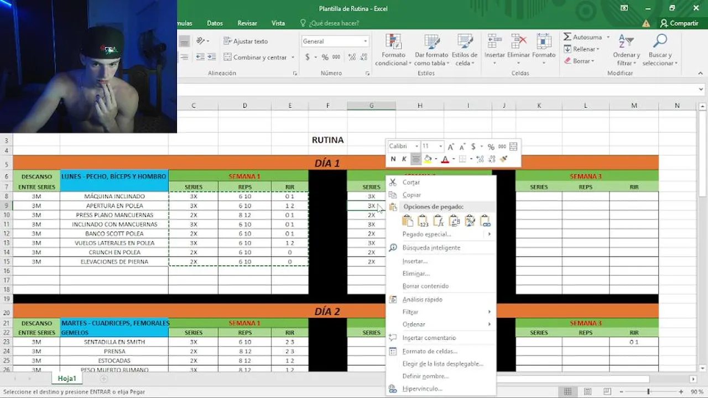This screenshot has height=398, width=708.
Task: Choose the paste Formulas (fx) icon
Action: 439,221
